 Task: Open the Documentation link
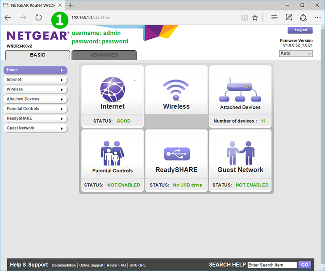click(x=64, y=265)
